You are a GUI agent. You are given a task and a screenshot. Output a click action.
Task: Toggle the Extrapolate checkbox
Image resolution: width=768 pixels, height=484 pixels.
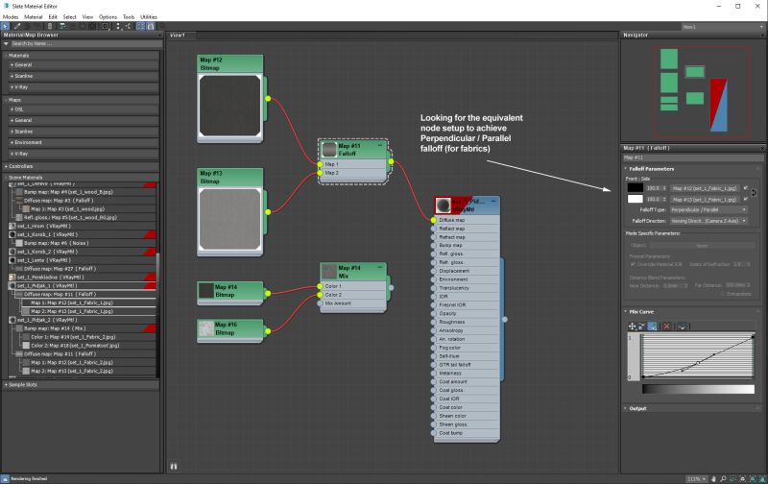723,294
